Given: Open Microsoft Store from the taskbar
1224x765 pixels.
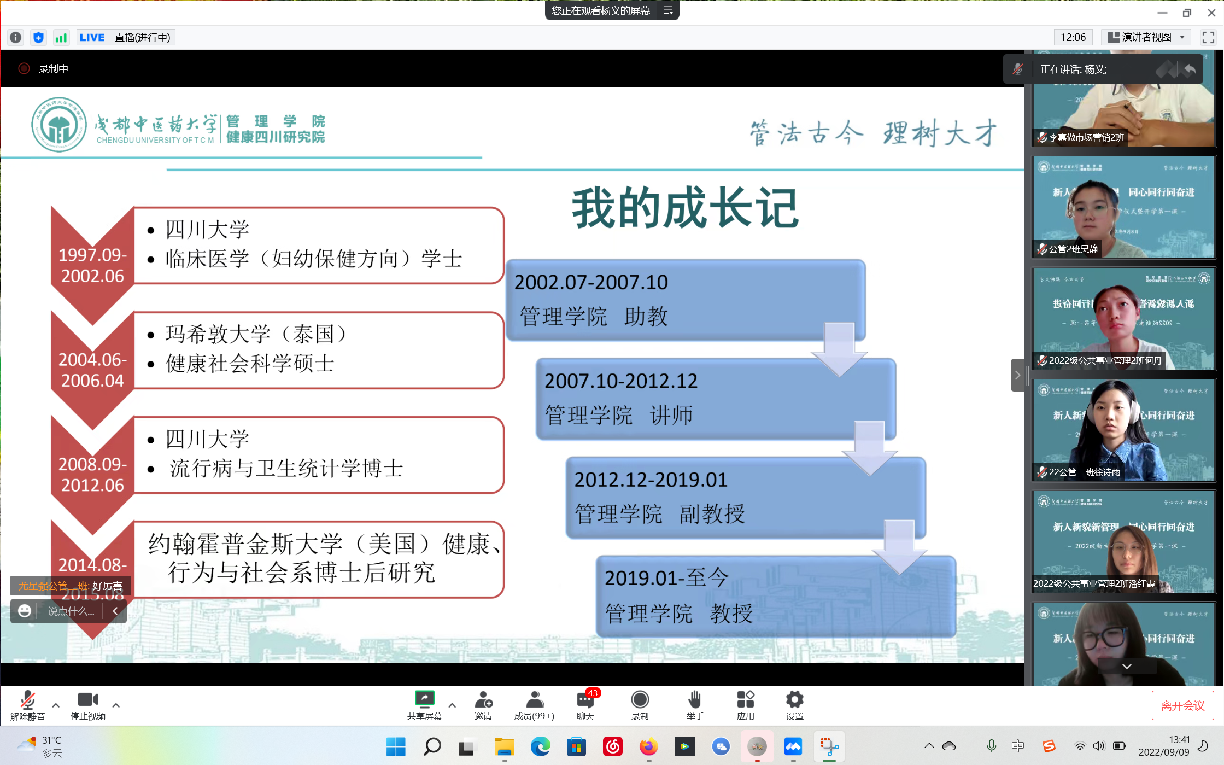Looking at the screenshot, I should pos(576,746).
